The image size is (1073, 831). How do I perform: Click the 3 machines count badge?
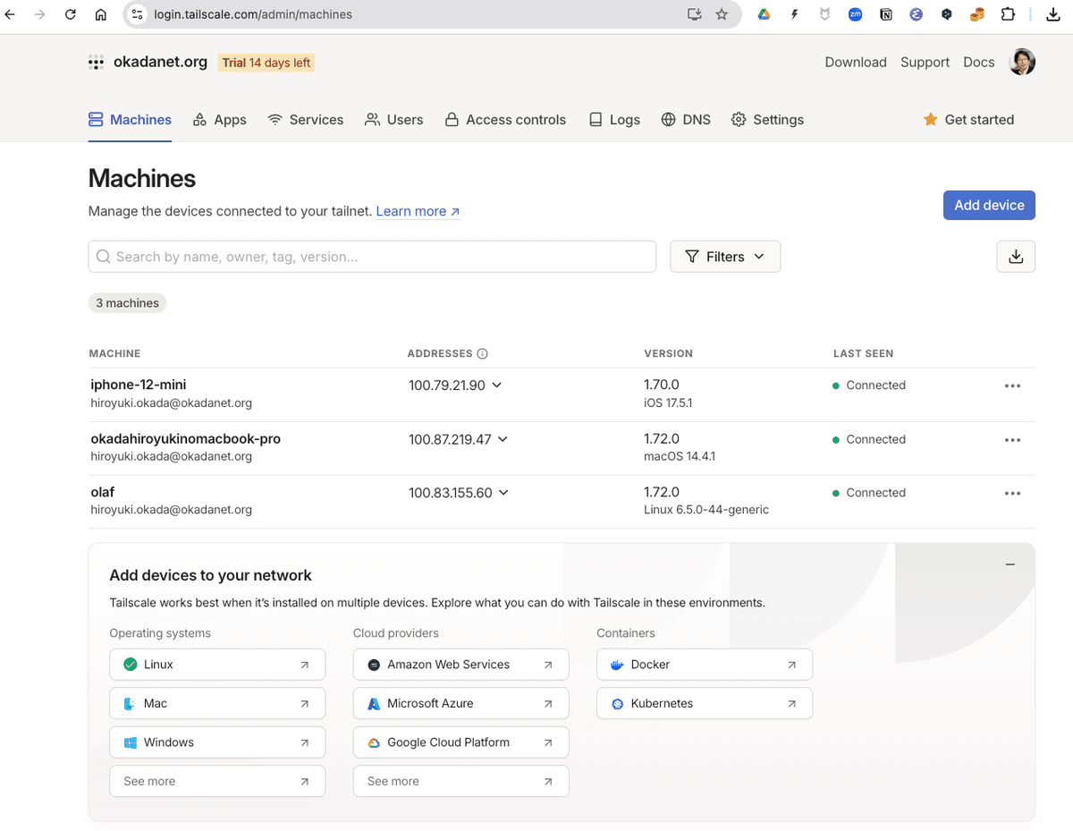[127, 303]
